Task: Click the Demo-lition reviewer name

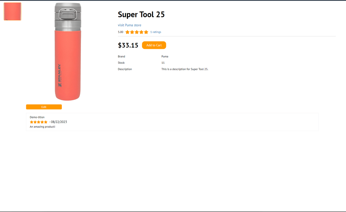Action: coord(37,117)
